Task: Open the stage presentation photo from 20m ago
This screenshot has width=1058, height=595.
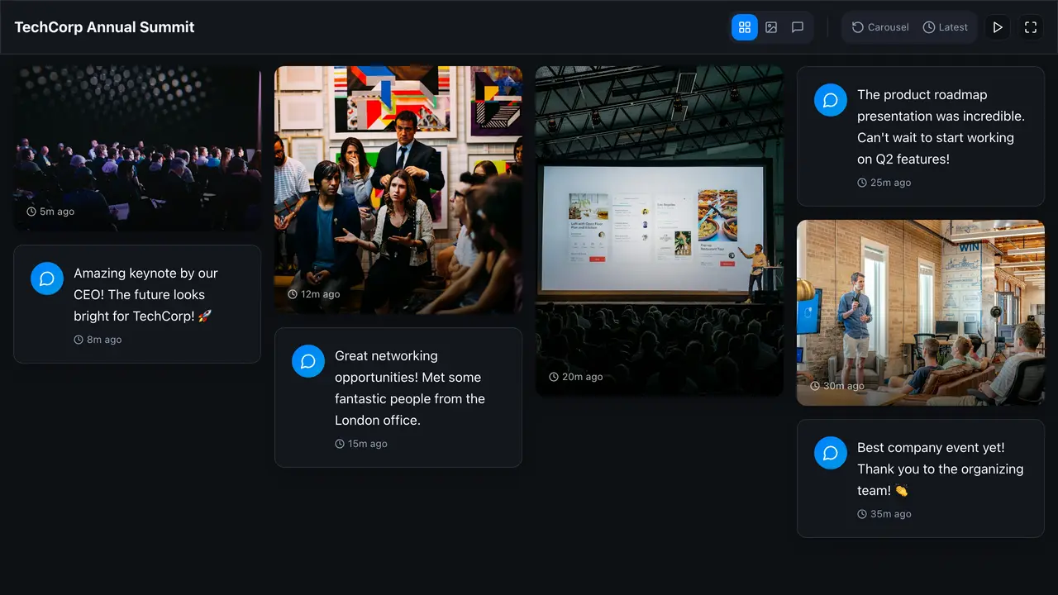Action: (660, 231)
